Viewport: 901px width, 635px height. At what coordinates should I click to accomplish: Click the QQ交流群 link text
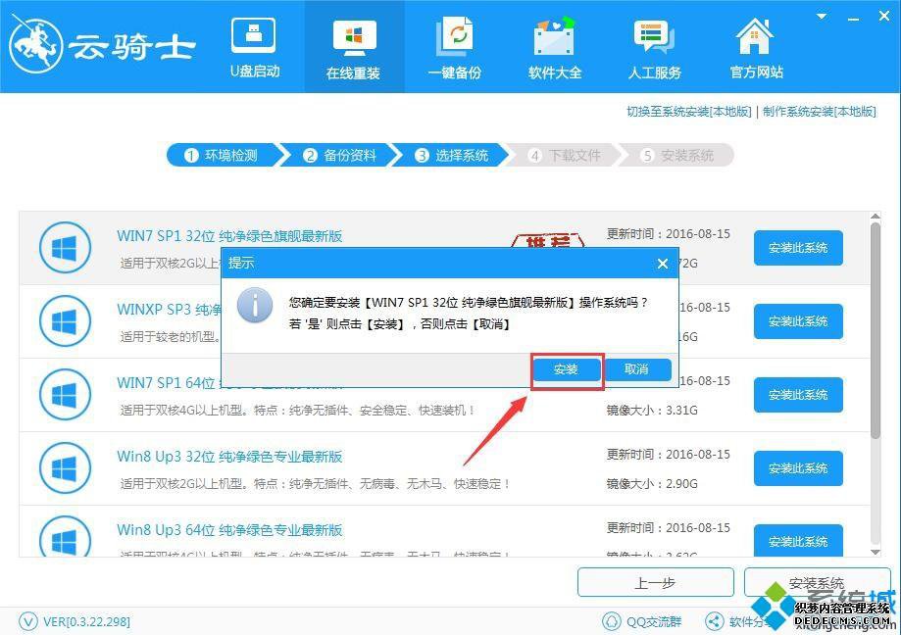pyautogui.click(x=654, y=622)
